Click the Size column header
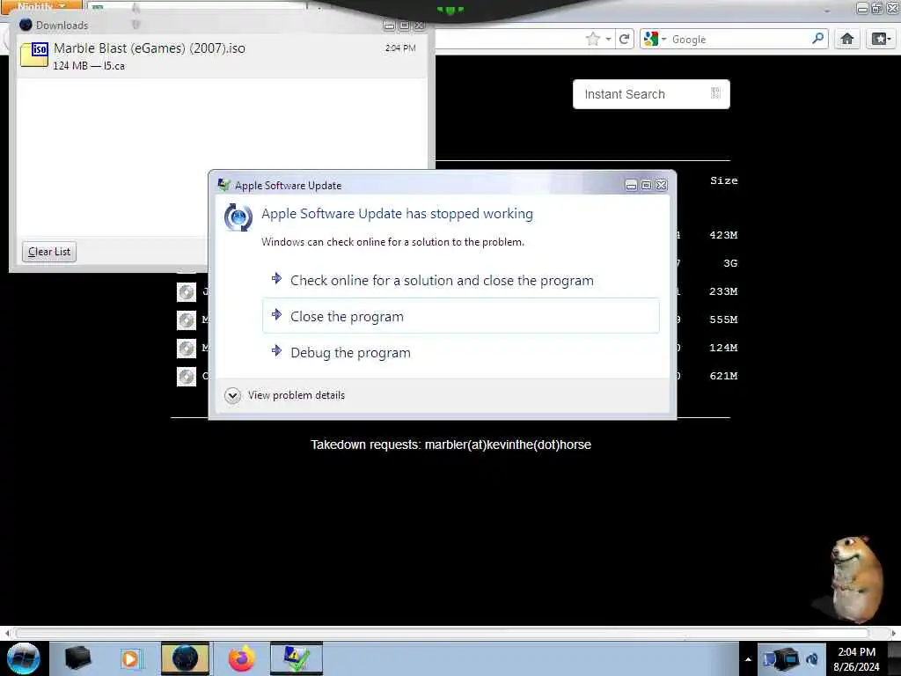The height and width of the screenshot is (676, 901). click(x=723, y=180)
